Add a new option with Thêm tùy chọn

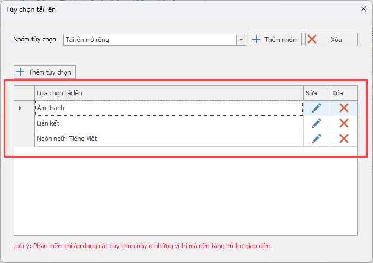44,72
